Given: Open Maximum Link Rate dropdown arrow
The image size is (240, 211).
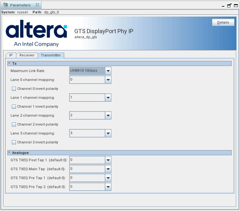Looking at the screenshot, I should coord(108,71).
